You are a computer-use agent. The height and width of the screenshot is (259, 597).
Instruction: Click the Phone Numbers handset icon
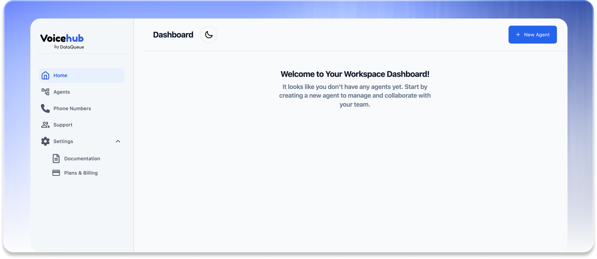pos(45,108)
